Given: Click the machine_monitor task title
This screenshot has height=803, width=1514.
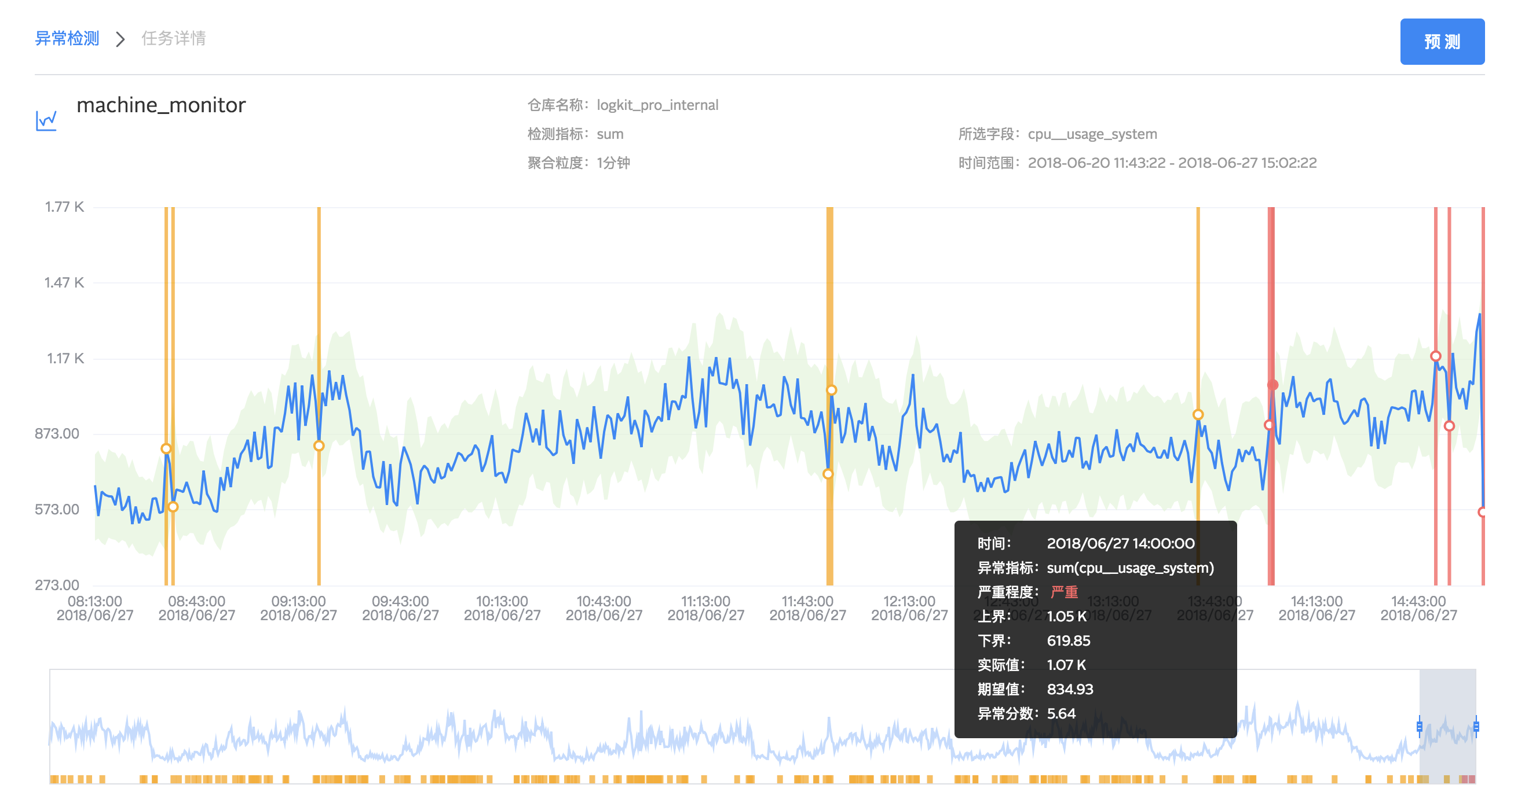Looking at the screenshot, I should point(161,105).
